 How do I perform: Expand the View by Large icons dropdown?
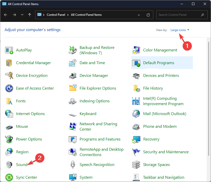[x=180, y=30]
